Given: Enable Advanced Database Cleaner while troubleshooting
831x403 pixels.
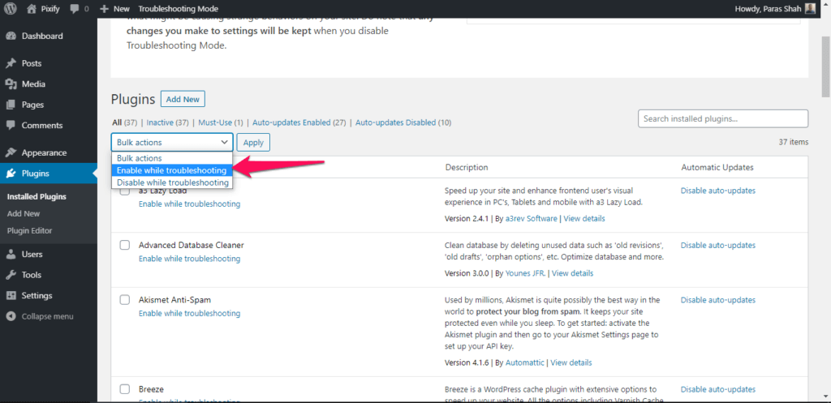Looking at the screenshot, I should click(189, 259).
